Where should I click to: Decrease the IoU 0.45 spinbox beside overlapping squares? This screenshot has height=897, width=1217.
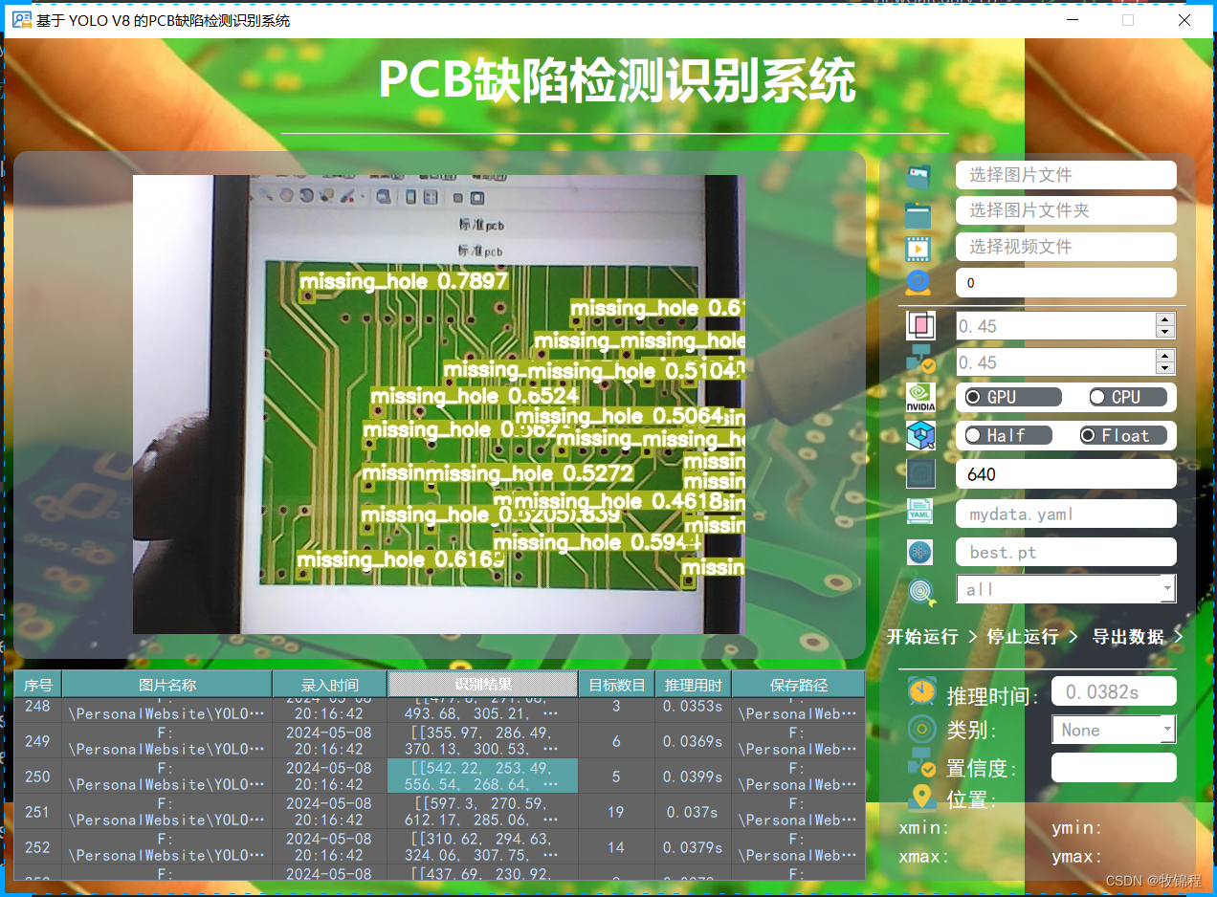(1164, 332)
